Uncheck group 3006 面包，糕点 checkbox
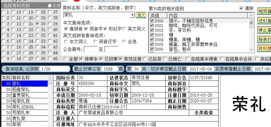The image size is (271, 127). coord(152,49)
